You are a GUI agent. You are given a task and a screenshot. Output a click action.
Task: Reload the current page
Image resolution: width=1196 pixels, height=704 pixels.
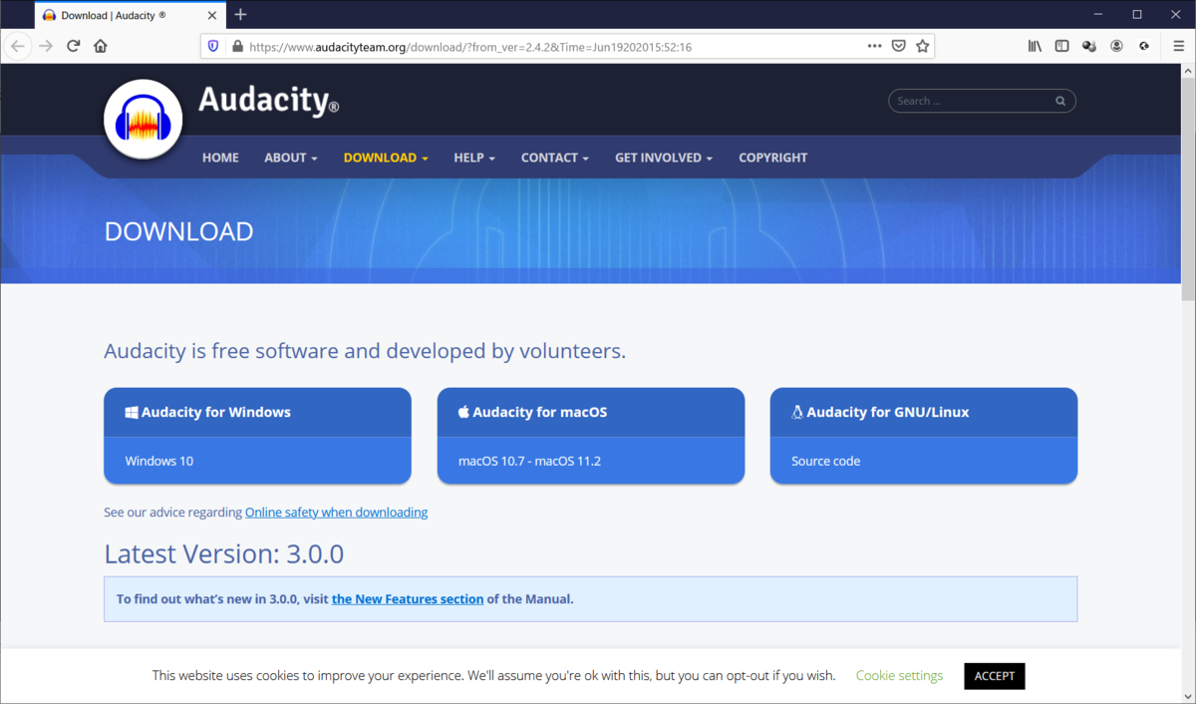point(73,46)
